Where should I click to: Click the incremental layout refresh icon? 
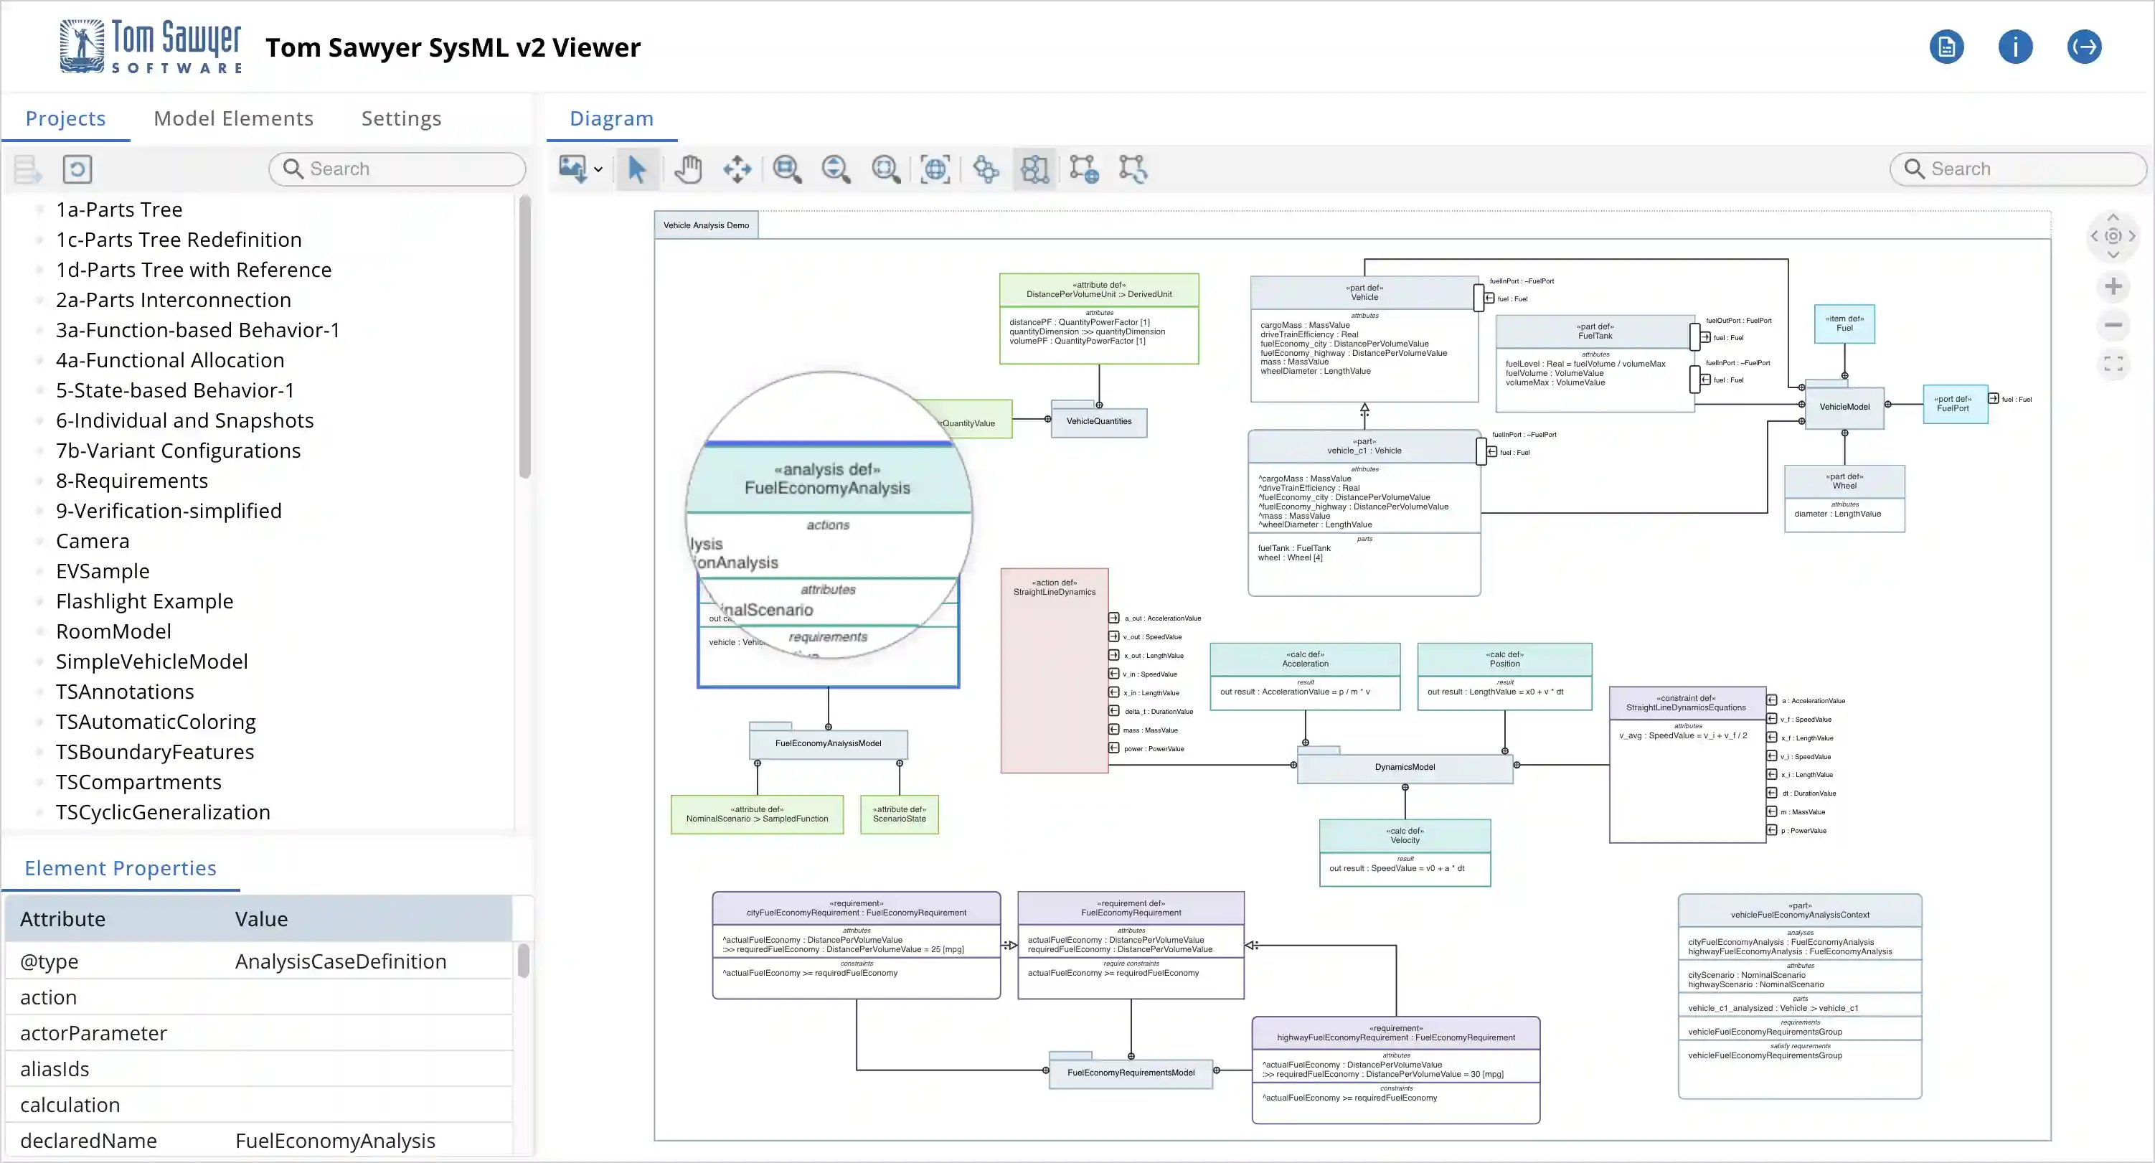[1133, 169]
